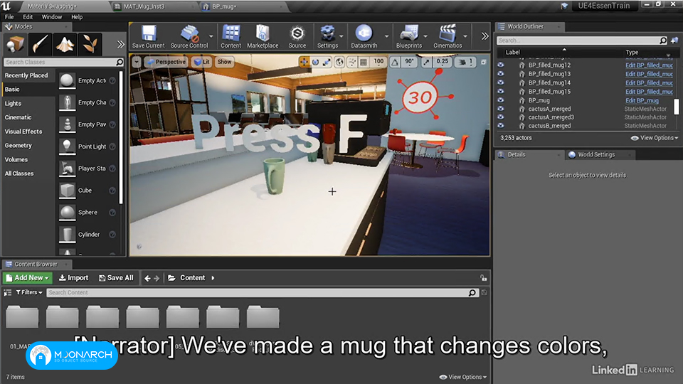Click the Cylinder actor icon
The image size is (683, 384).
67,234
